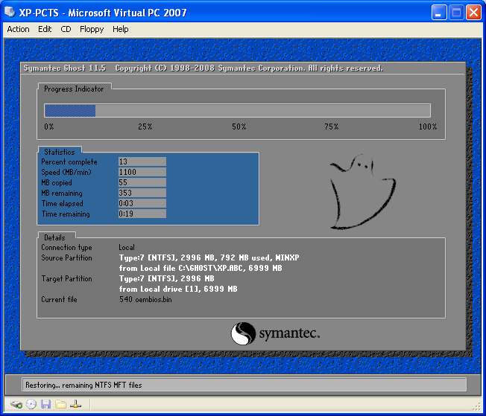This screenshot has width=486, height=416.
Task: Click the 'Symantec Ghost 11.5' title text
Action: 65,68
